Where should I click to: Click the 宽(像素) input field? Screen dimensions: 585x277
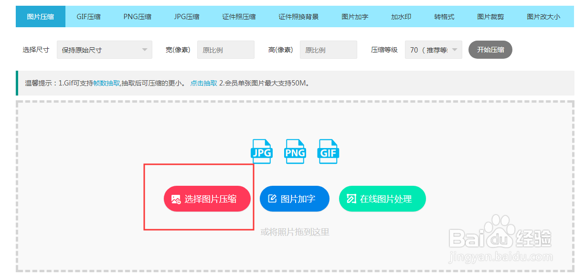point(226,50)
